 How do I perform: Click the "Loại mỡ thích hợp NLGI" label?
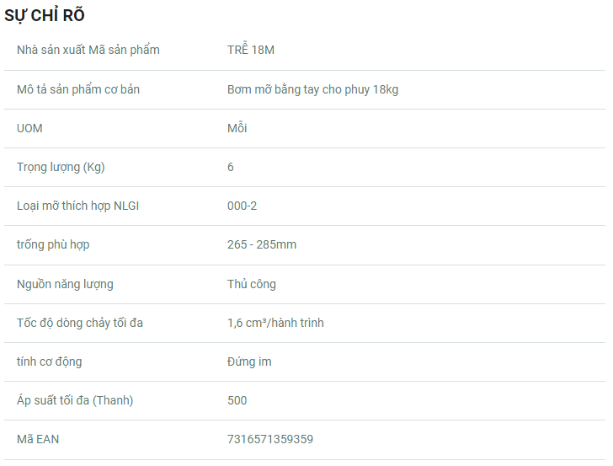click(77, 206)
